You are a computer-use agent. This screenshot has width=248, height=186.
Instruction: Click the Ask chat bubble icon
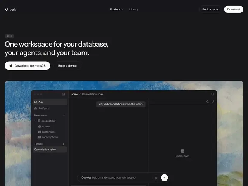tap(36, 102)
